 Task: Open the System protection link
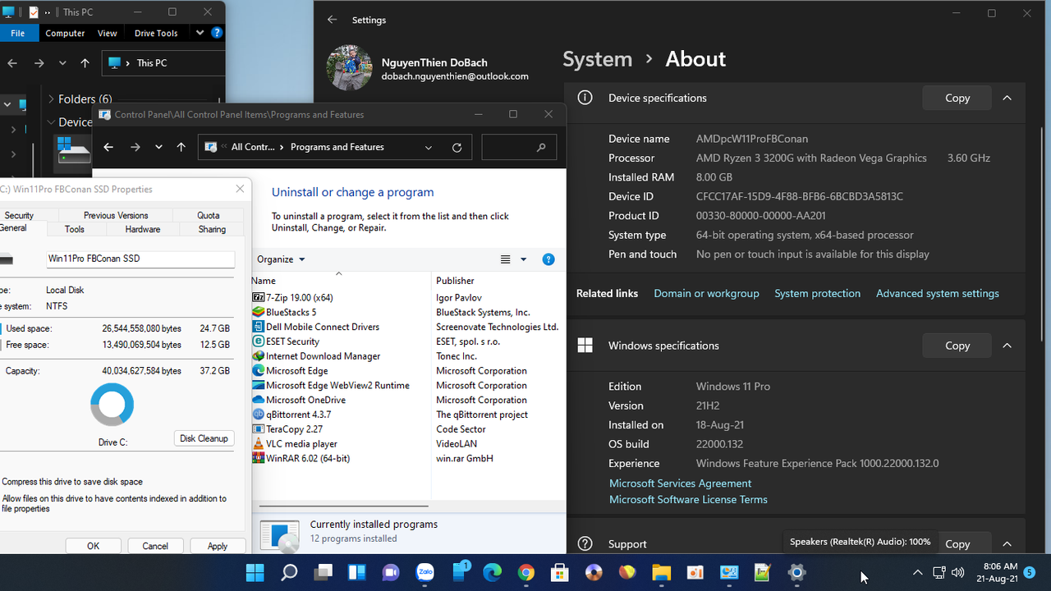[x=817, y=293]
